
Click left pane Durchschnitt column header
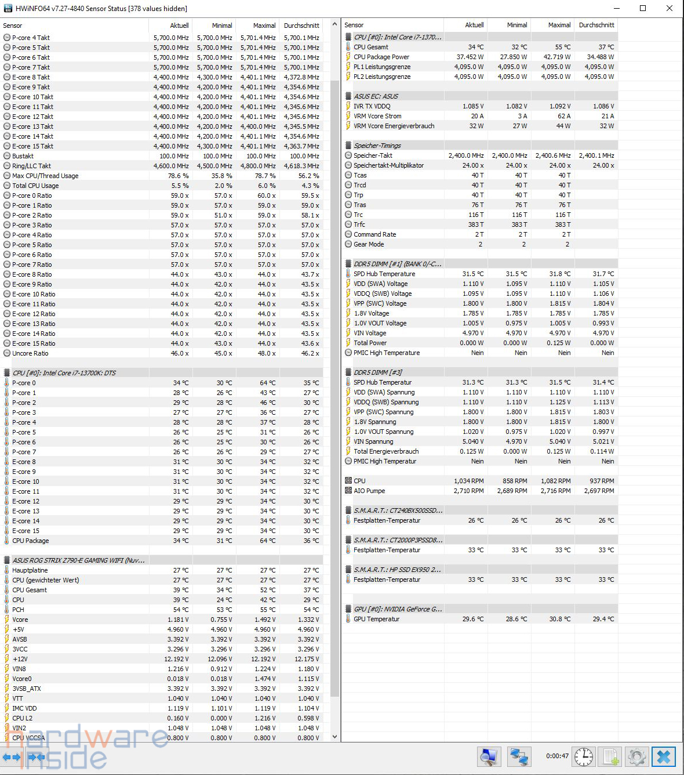point(301,26)
